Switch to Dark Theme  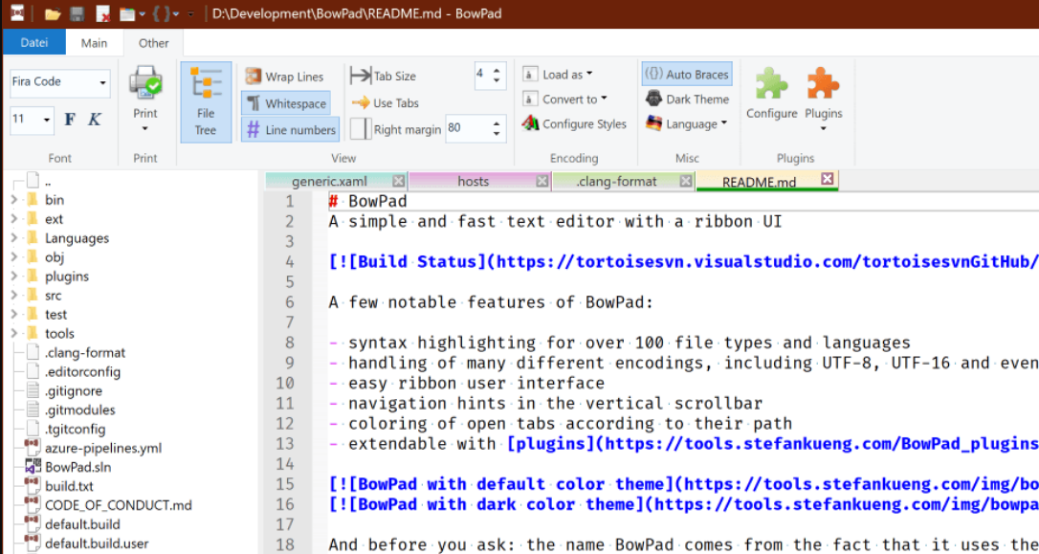point(687,100)
